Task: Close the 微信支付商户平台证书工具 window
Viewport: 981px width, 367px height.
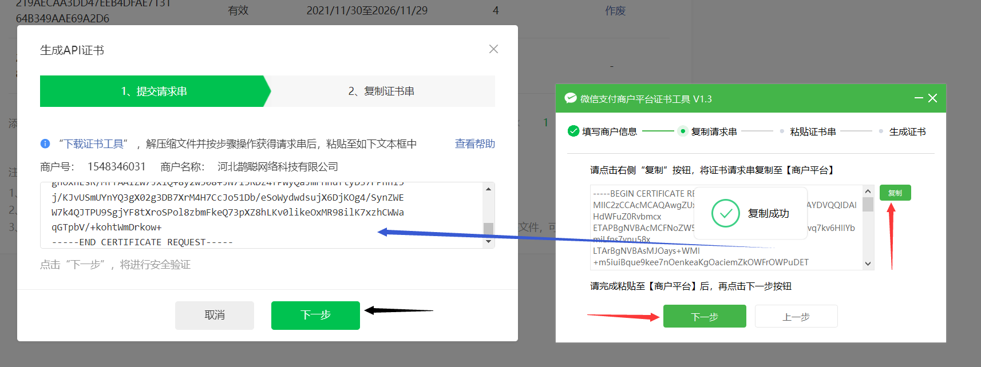Action: 932,98
